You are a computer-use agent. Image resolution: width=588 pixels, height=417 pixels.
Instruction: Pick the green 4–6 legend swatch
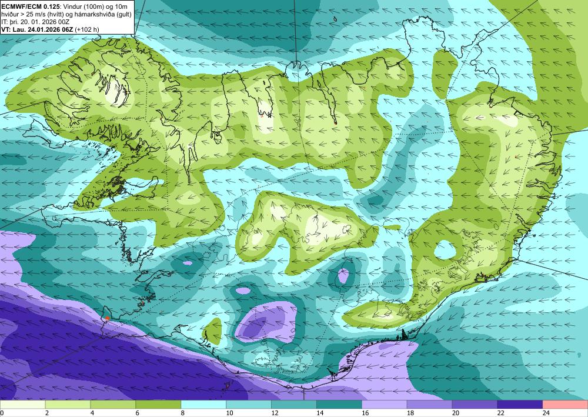click(113, 405)
